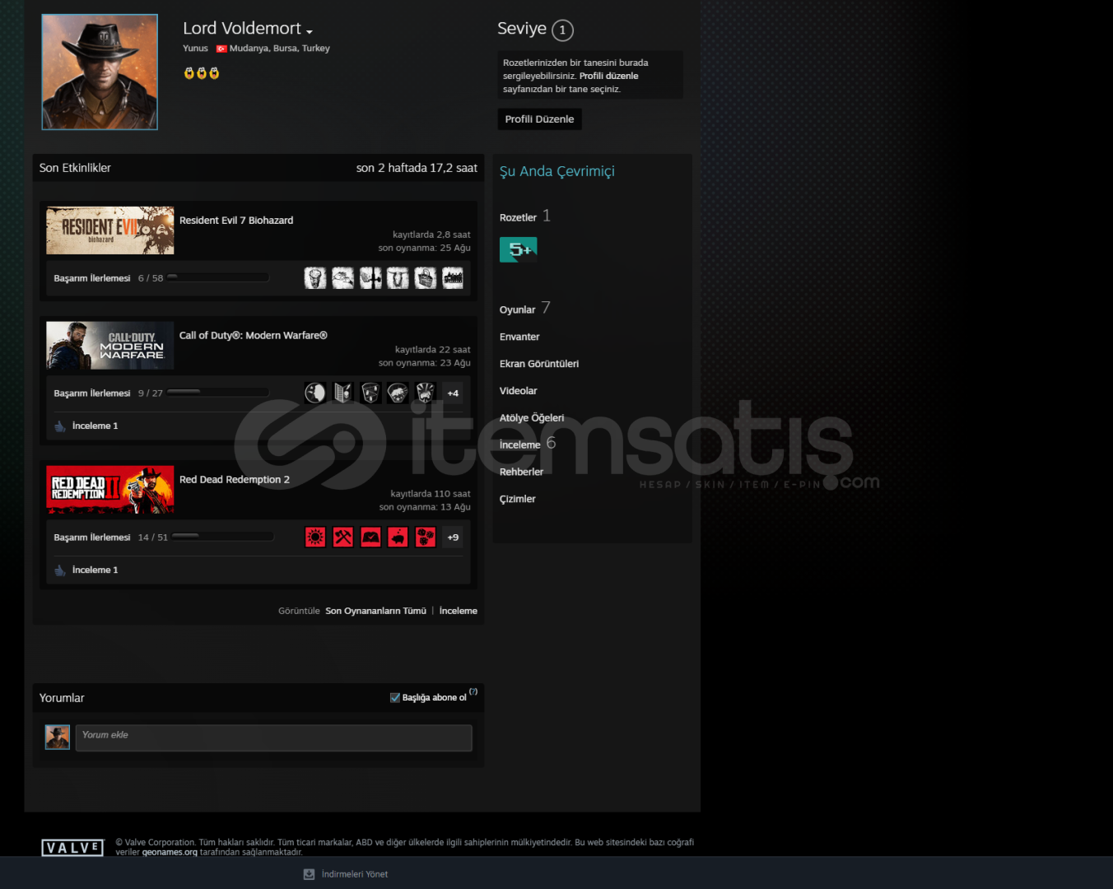The width and height of the screenshot is (1113, 889).
Task: Click the fifth Resident Evil 7 achievement icon
Action: pyautogui.click(x=426, y=278)
